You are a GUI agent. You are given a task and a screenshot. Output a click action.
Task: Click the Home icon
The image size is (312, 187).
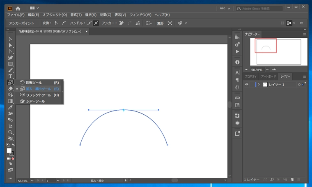click(x=18, y=8)
